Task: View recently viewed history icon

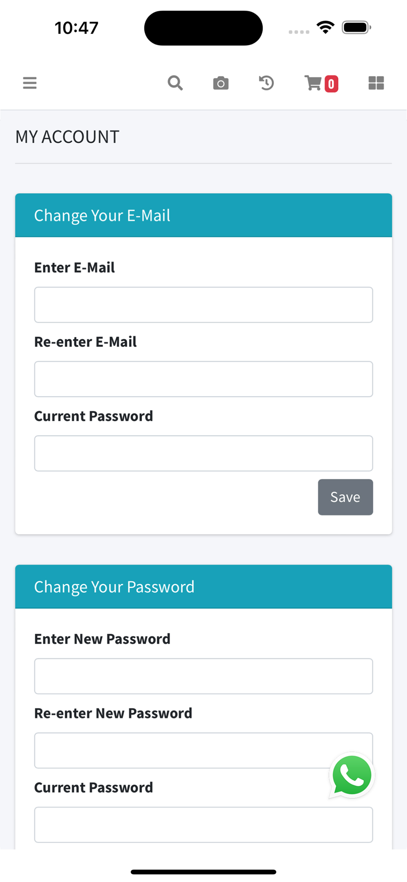Action: [x=266, y=83]
